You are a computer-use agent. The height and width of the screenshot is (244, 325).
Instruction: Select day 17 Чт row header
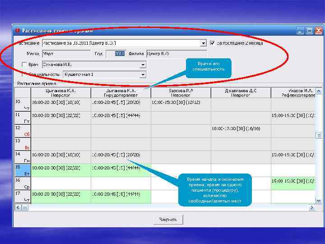(x=23, y=197)
